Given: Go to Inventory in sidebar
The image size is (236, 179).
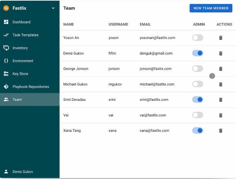Looking at the screenshot, I should tap(30, 48).
